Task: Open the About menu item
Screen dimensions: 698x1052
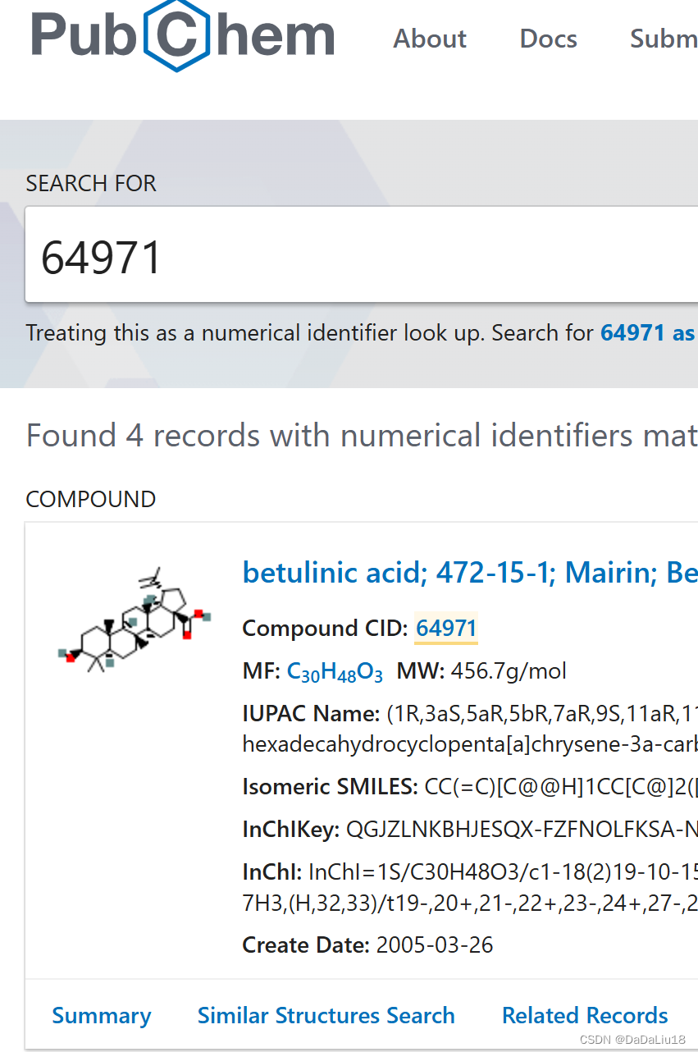Action: point(430,39)
